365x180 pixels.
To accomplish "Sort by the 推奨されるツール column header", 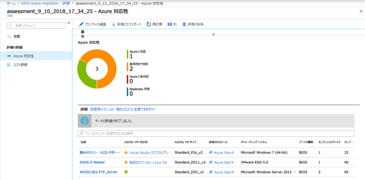I will pos(218,142).
